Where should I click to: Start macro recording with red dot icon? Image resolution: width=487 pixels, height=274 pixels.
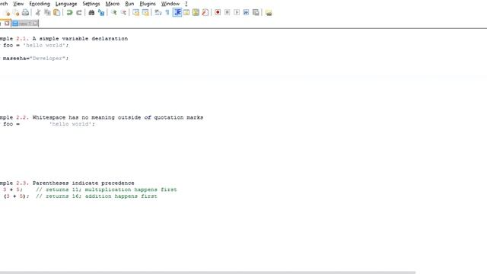click(218, 13)
